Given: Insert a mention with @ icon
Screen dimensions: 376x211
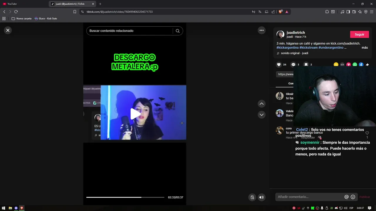Looking at the screenshot, I should click(346, 197).
